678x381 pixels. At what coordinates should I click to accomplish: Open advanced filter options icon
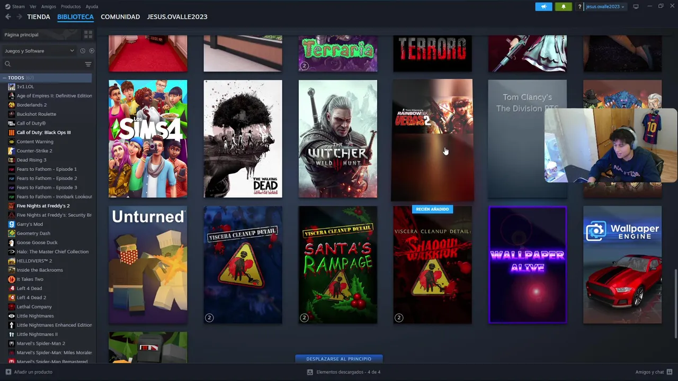(x=88, y=64)
